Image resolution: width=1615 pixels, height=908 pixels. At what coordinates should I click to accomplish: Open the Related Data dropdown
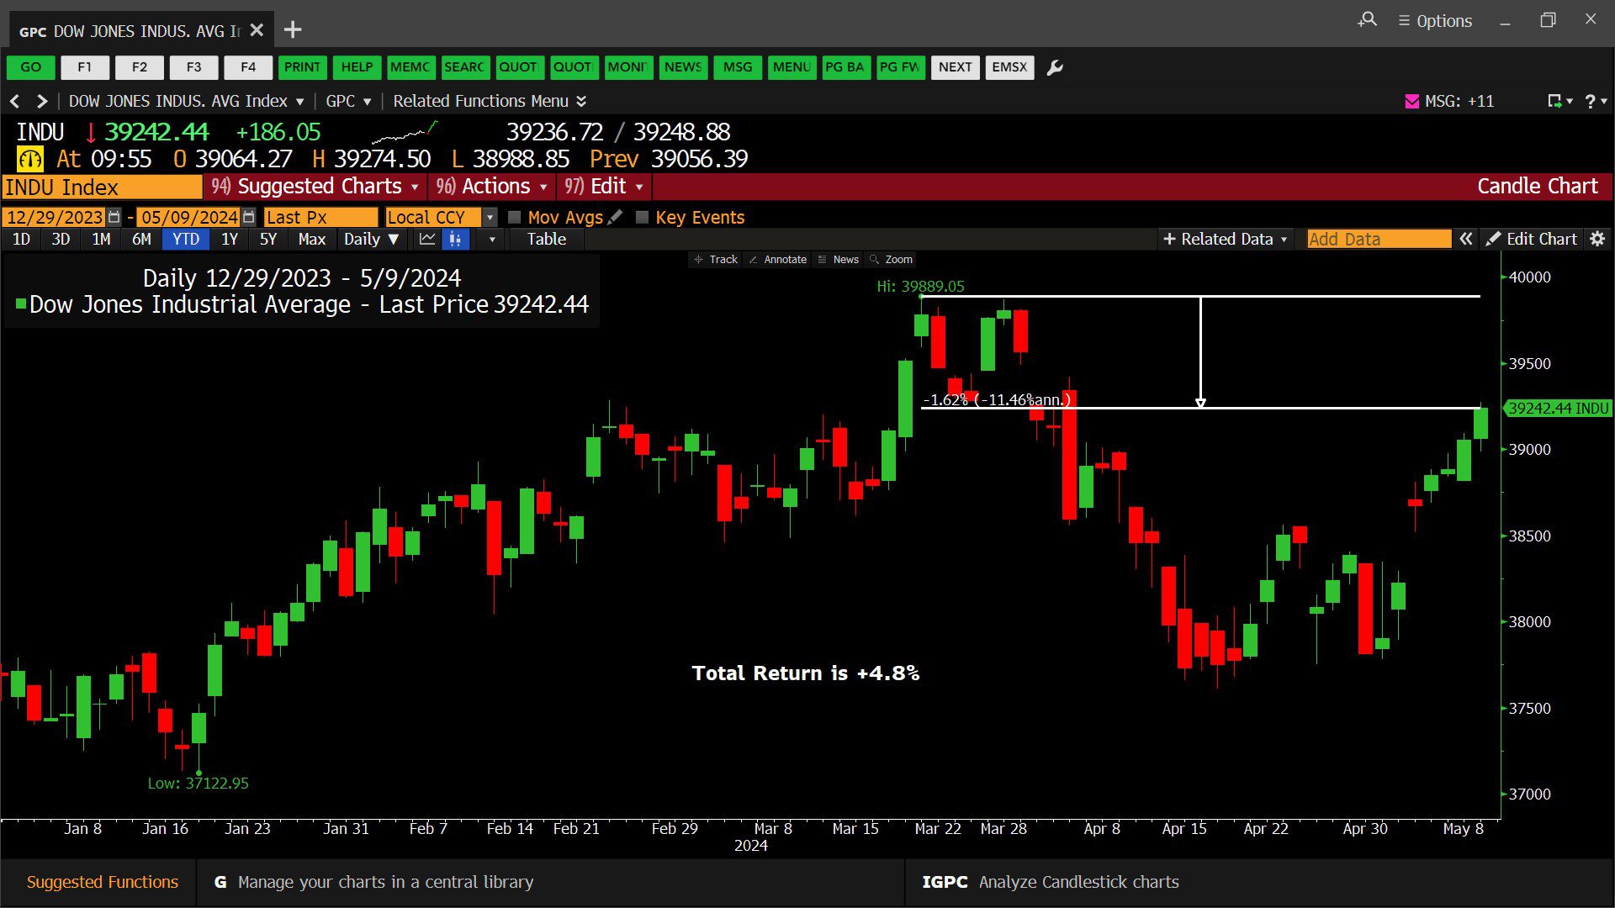(1225, 239)
